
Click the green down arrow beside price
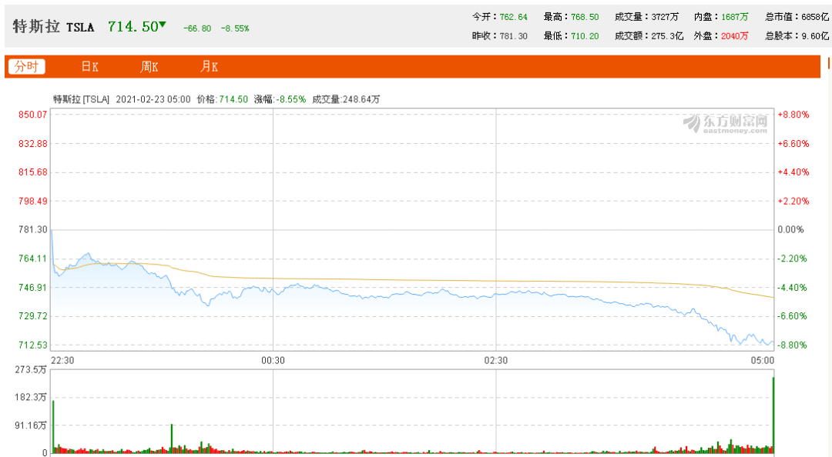(x=163, y=25)
